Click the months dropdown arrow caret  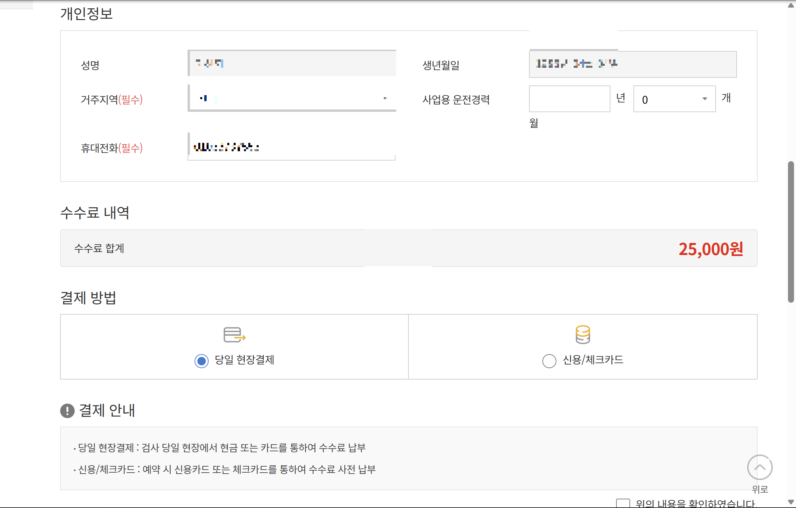point(705,99)
